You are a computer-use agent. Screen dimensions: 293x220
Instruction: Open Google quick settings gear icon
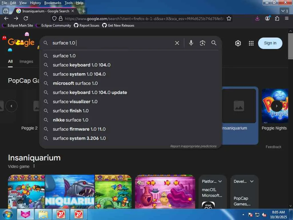[x=238, y=43]
